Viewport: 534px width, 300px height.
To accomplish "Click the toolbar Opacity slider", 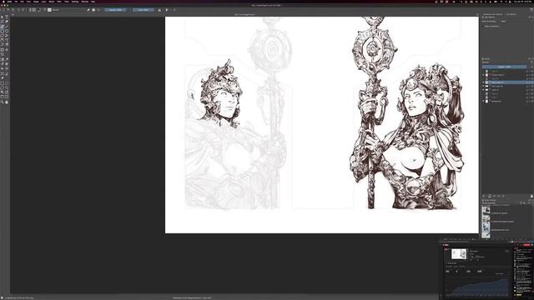I will [x=115, y=10].
